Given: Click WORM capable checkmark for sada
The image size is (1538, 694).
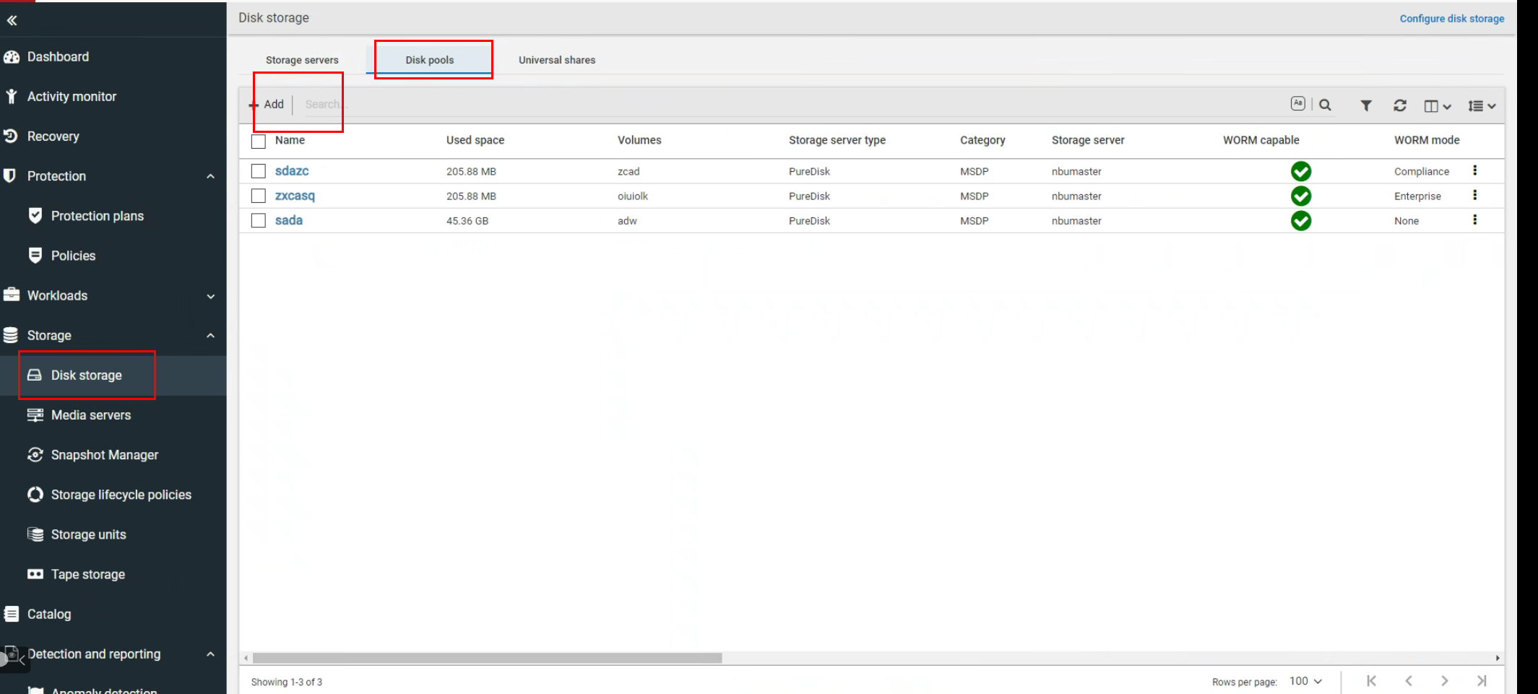Looking at the screenshot, I should [1301, 220].
